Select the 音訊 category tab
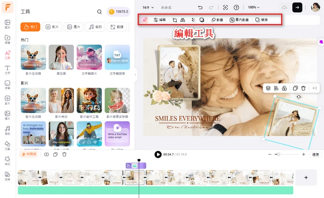 click(96, 27)
